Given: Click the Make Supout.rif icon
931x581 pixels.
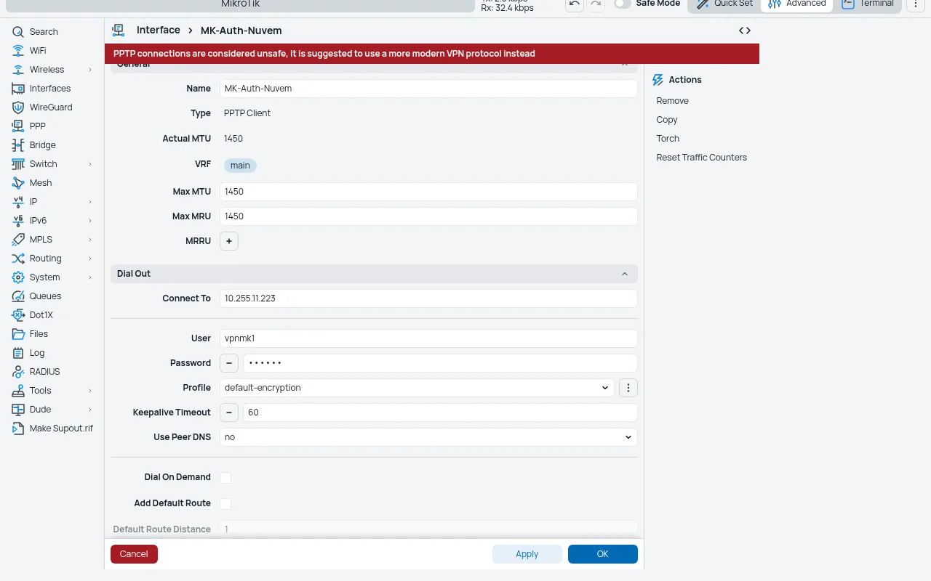Looking at the screenshot, I should [18, 428].
